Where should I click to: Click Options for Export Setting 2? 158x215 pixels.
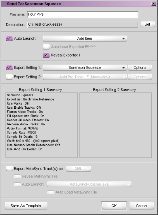click(x=140, y=77)
